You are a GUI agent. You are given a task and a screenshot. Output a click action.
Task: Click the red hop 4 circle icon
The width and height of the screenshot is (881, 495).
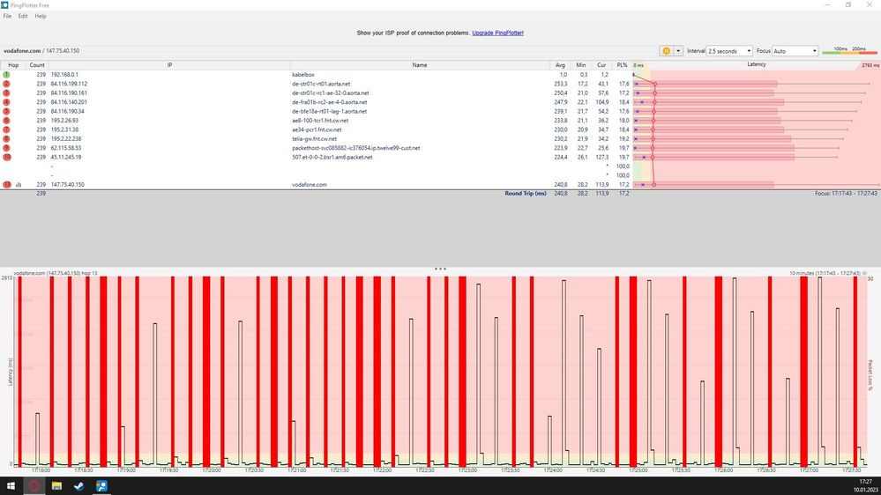click(7, 102)
